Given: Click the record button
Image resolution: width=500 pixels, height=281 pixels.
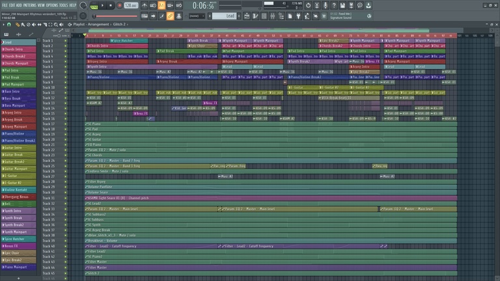Looking at the screenshot, I should pyautogui.click(x=120, y=5).
